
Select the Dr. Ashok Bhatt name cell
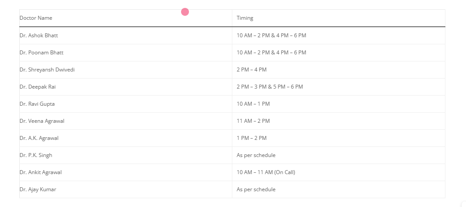pyautogui.click(x=39, y=35)
